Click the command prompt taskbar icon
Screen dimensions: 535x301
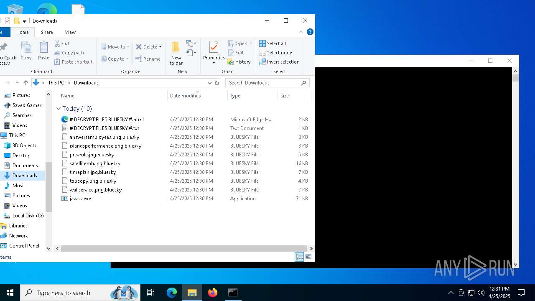pos(233,293)
